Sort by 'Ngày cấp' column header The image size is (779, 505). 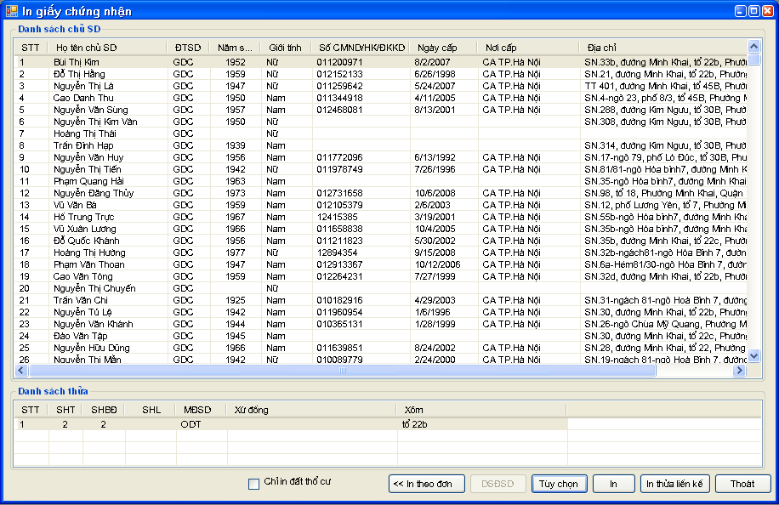(437, 48)
